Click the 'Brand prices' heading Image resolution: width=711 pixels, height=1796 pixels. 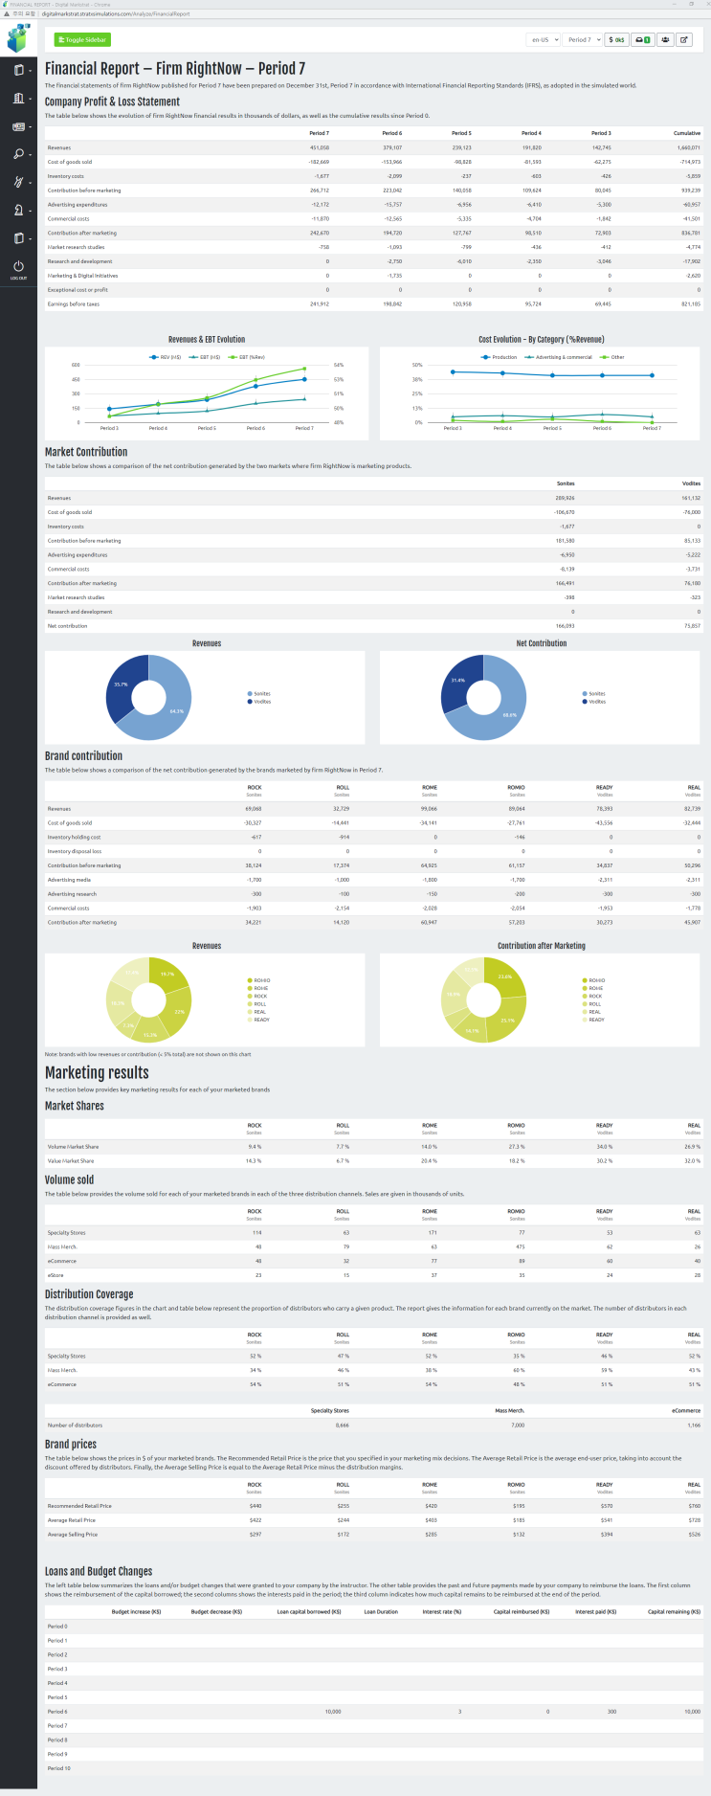coord(71,1445)
